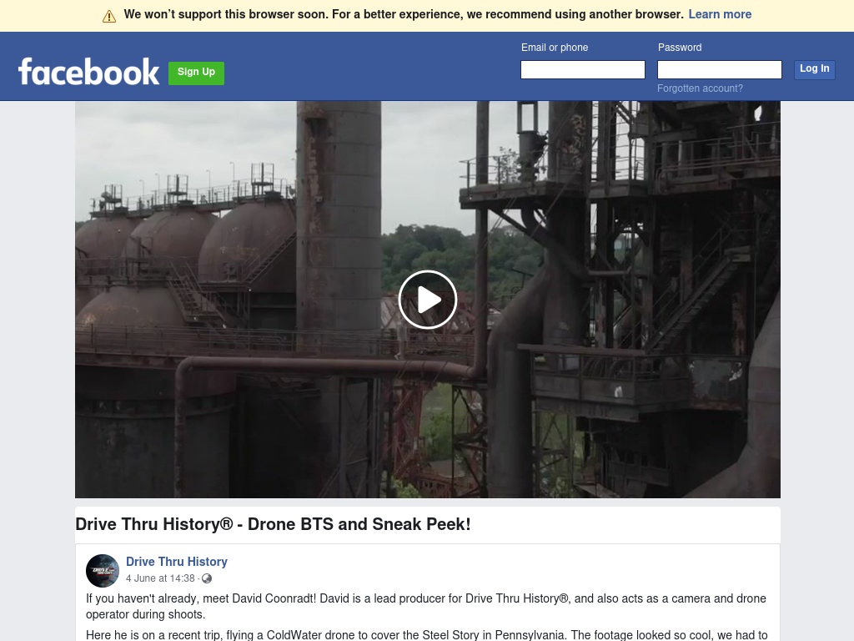854x641 pixels.
Task: Click the video title heading
Action: coord(273,524)
